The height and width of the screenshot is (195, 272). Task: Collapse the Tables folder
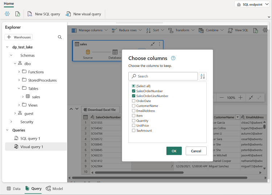[x=19, y=88]
